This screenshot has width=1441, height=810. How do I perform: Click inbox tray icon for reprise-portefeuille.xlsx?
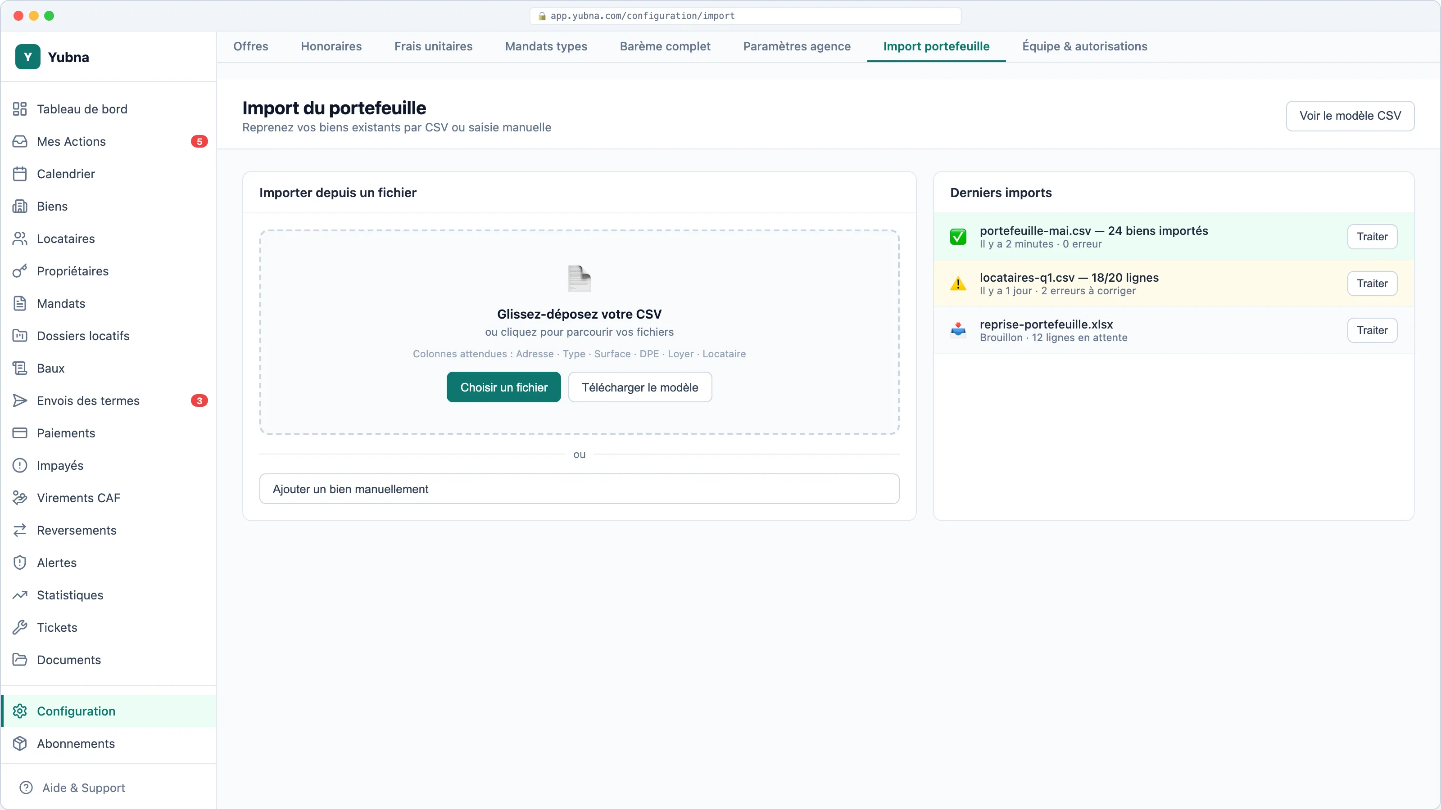tap(958, 330)
